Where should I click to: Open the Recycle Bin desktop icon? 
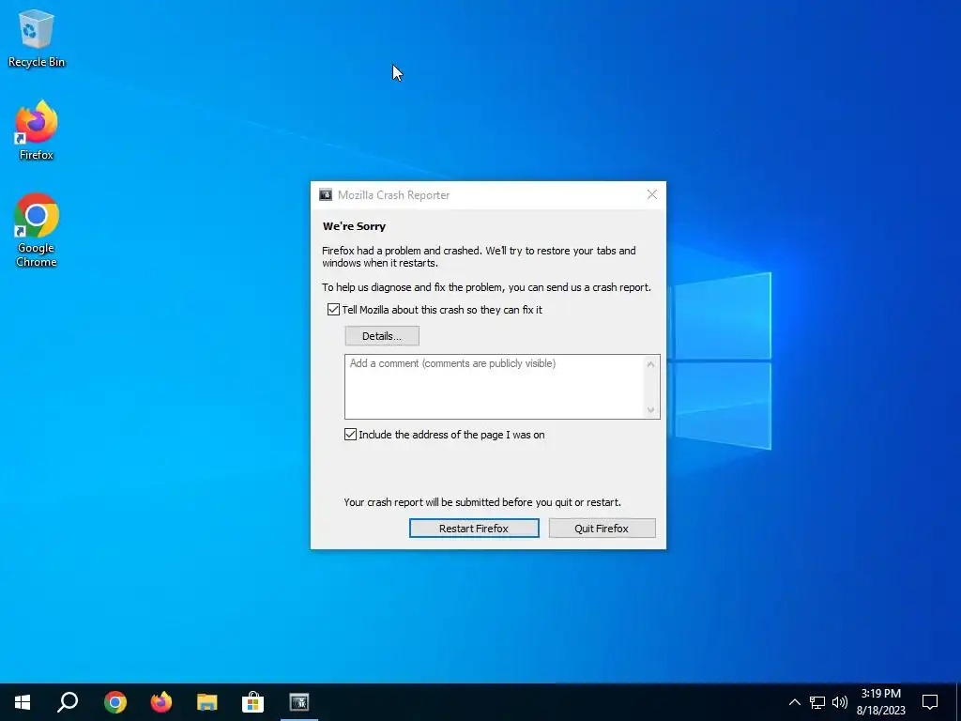point(37,38)
